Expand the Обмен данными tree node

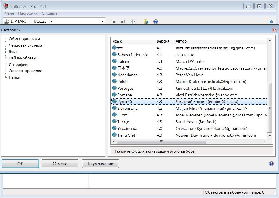[6, 39]
